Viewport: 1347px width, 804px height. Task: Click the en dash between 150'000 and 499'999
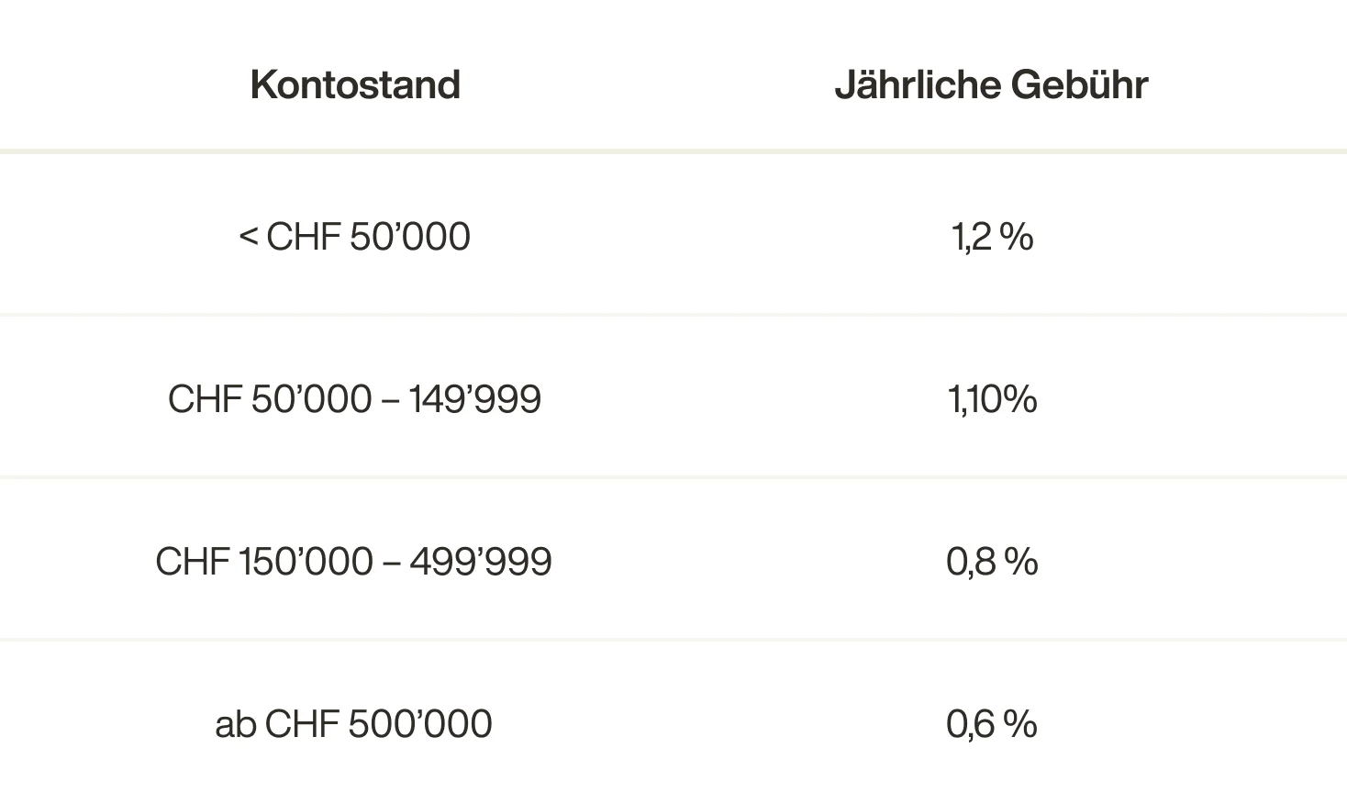point(392,563)
